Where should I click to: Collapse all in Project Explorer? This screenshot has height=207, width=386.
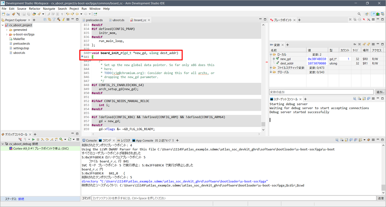pos(45,19)
